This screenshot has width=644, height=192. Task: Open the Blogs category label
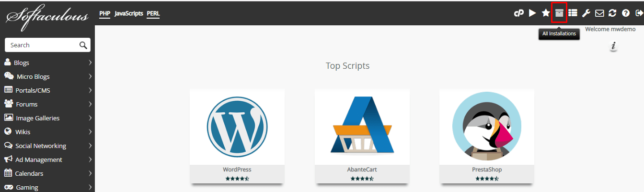point(22,63)
